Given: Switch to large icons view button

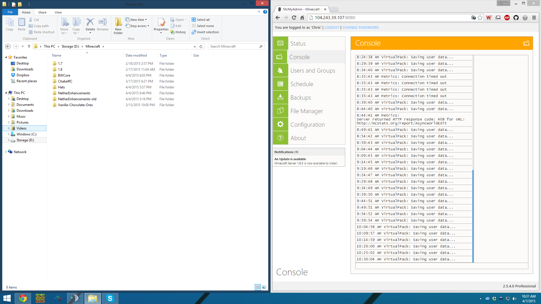Looking at the screenshot, I should 264,287.
